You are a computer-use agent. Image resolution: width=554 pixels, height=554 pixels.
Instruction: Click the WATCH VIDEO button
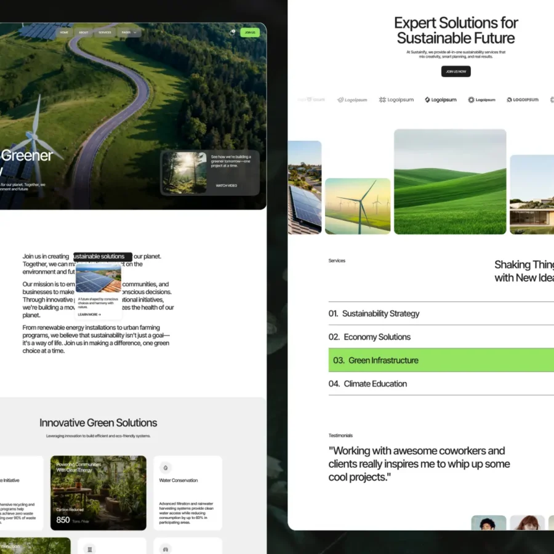point(227,185)
